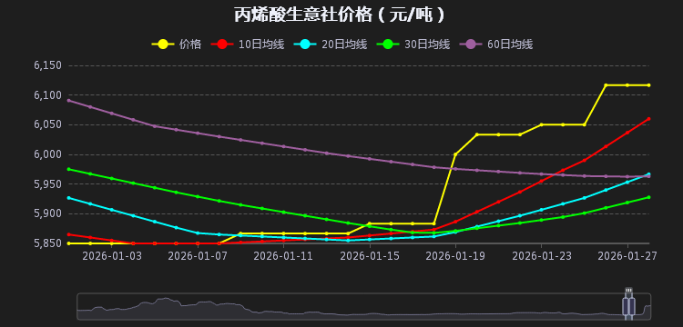The image size is (683, 327).
Task: Click the 5,950 y-axis label
Action: (47, 184)
